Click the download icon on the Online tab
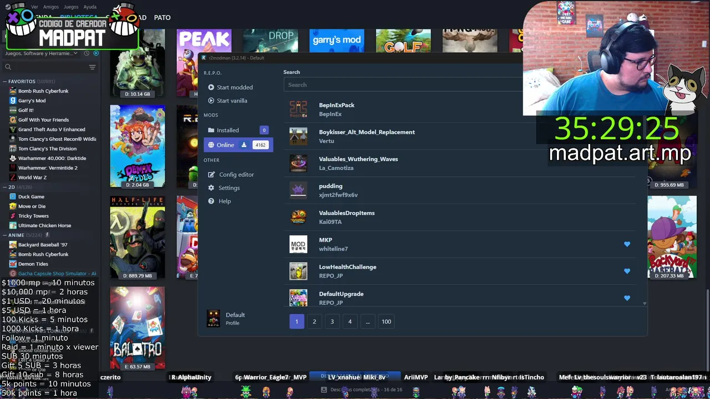 tap(244, 145)
